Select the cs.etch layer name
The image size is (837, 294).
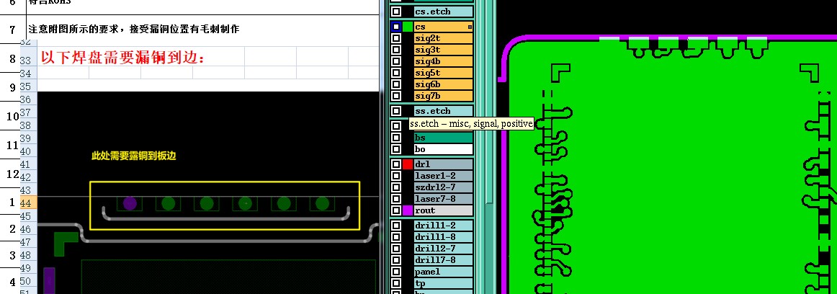tap(444, 12)
